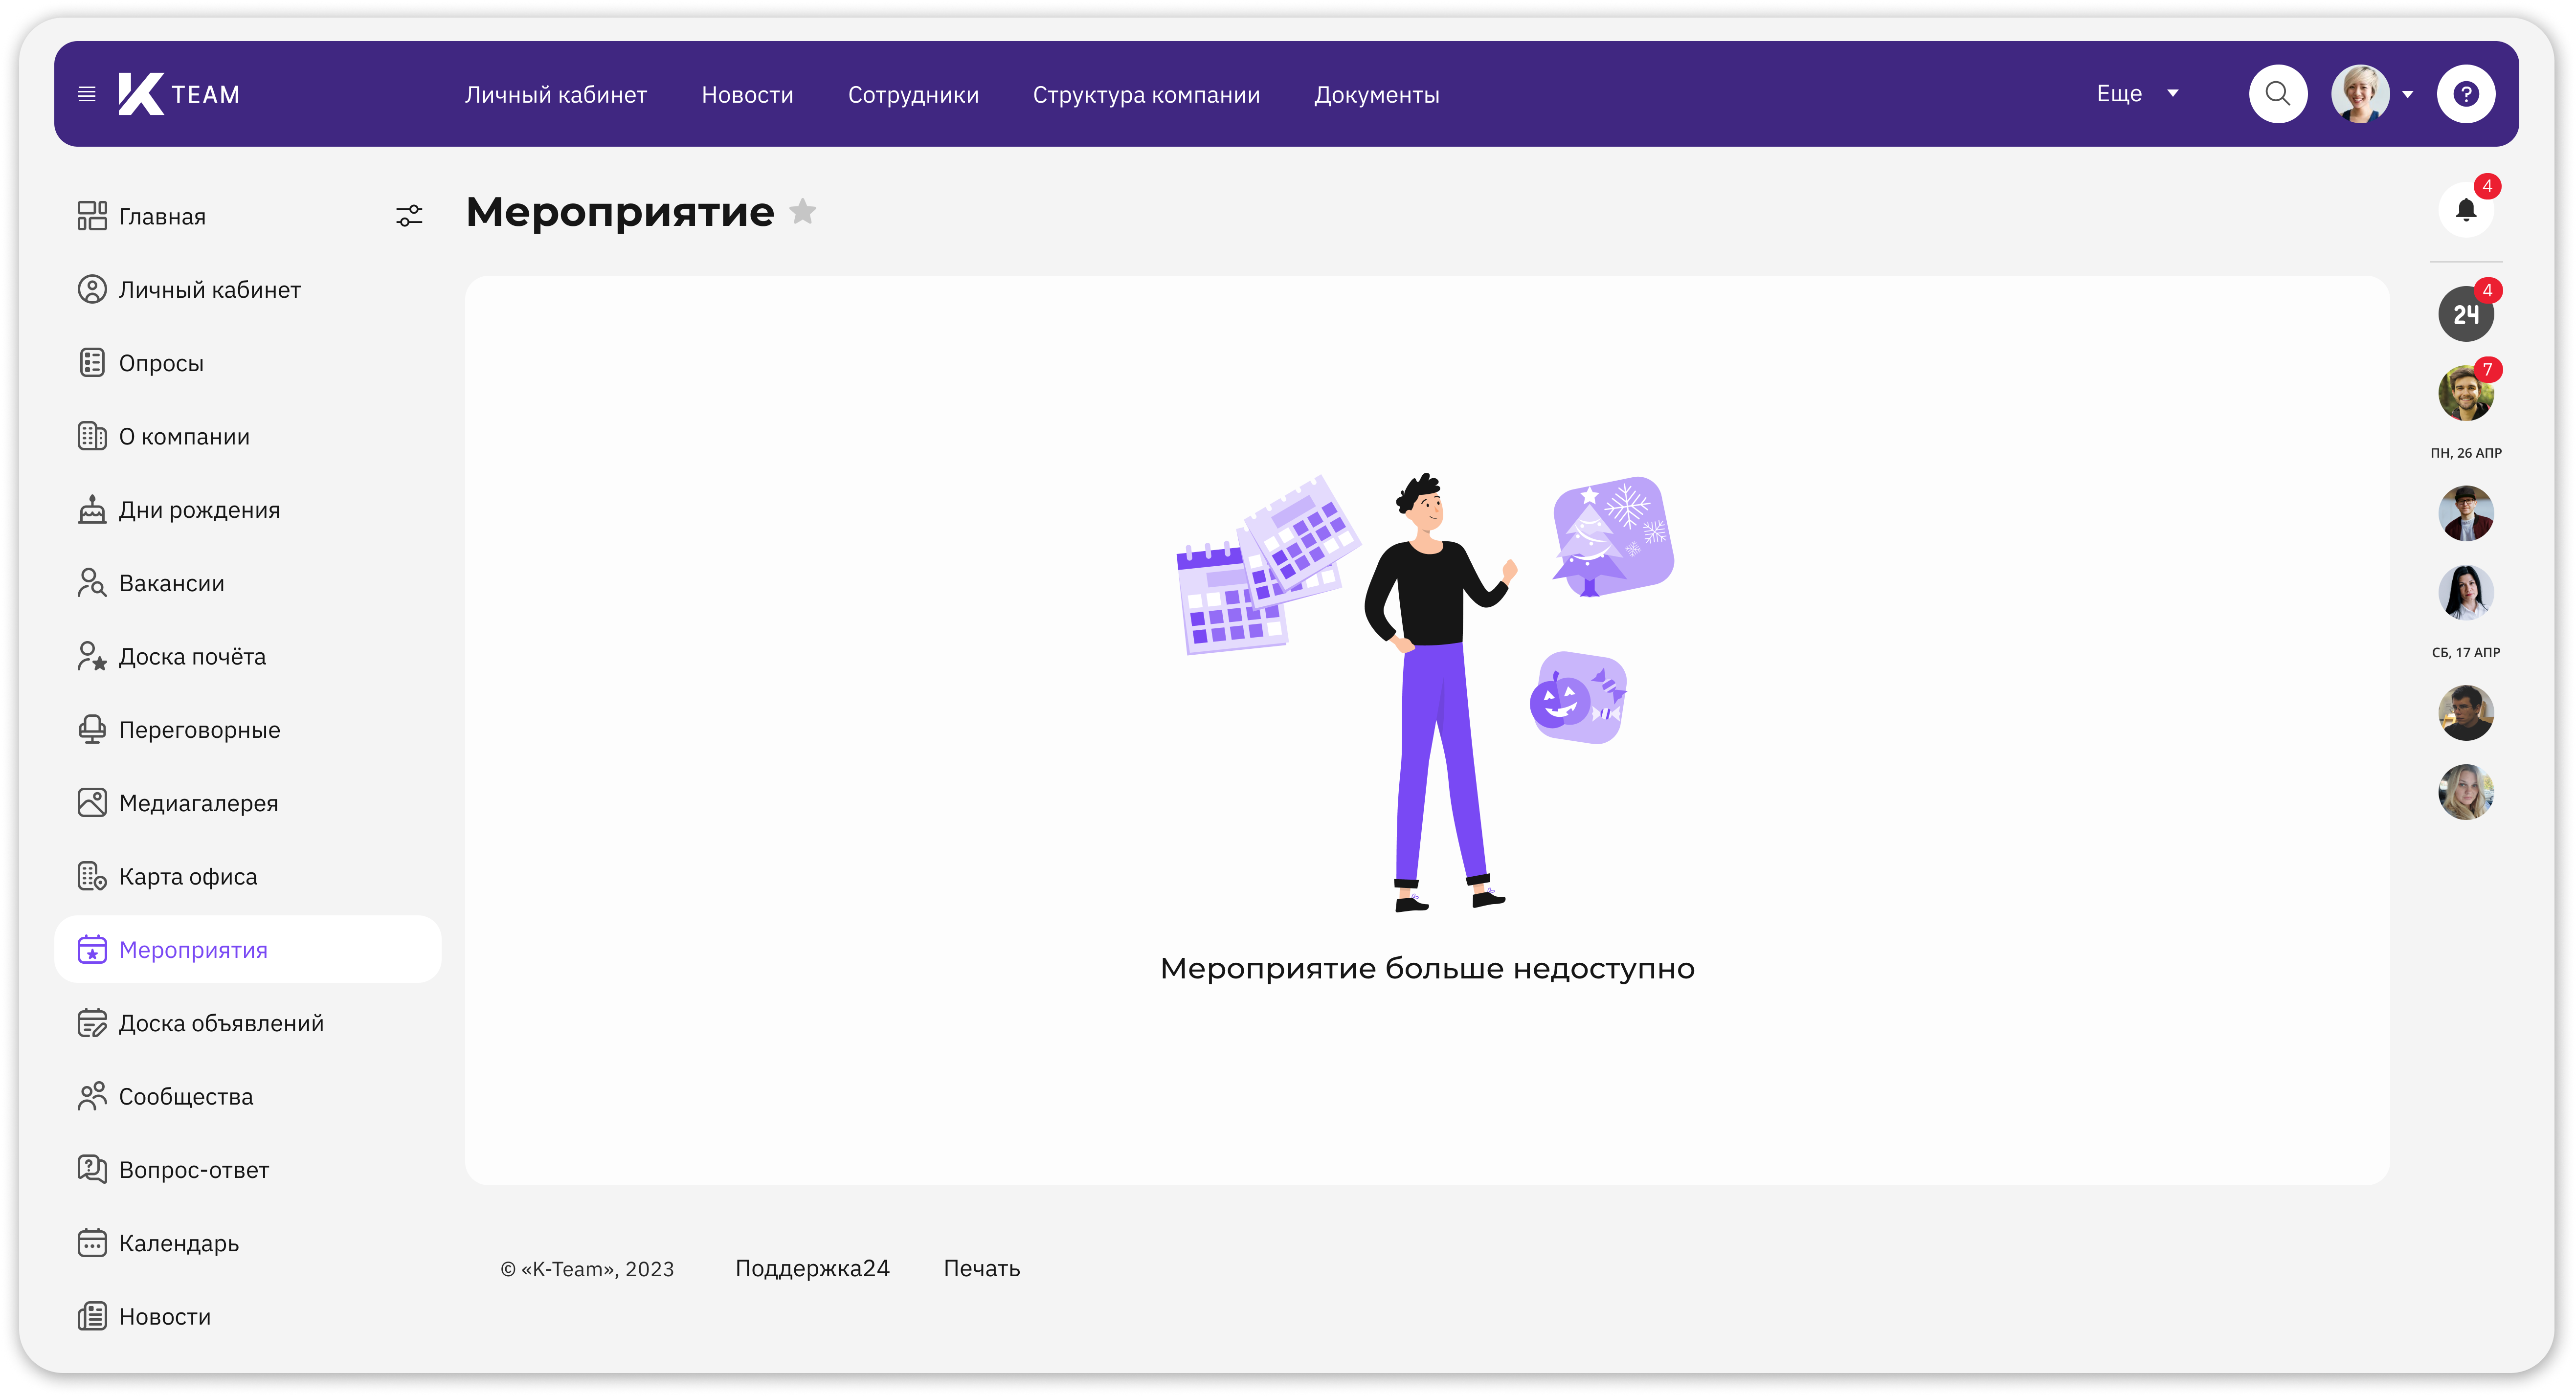
Task: Click the Переговорные chair icon
Action: [x=92, y=729]
